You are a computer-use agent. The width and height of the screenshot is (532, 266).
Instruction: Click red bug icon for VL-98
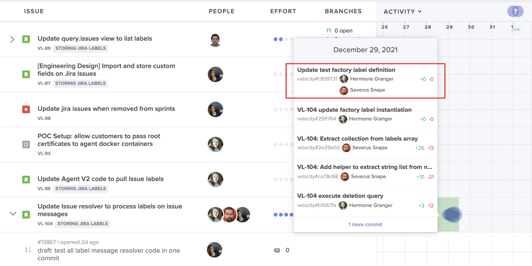click(x=26, y=109)
